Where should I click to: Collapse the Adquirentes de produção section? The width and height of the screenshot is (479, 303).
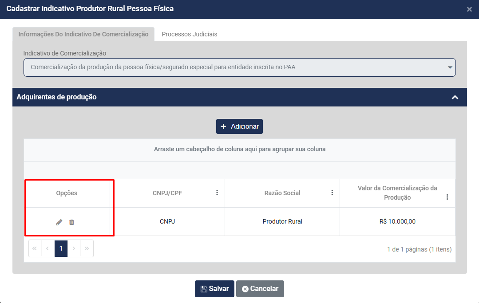pos(455,97)
